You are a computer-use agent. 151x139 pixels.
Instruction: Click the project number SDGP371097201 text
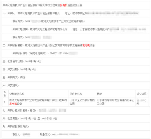coord(64,53)
